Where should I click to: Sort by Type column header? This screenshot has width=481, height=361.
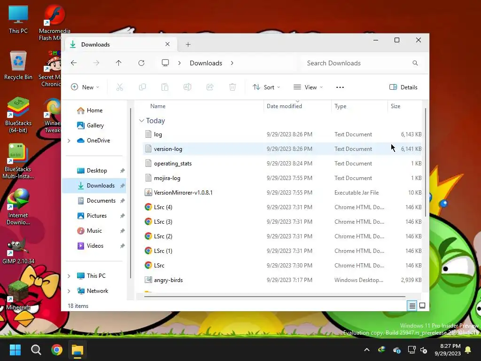click(340, 106)
